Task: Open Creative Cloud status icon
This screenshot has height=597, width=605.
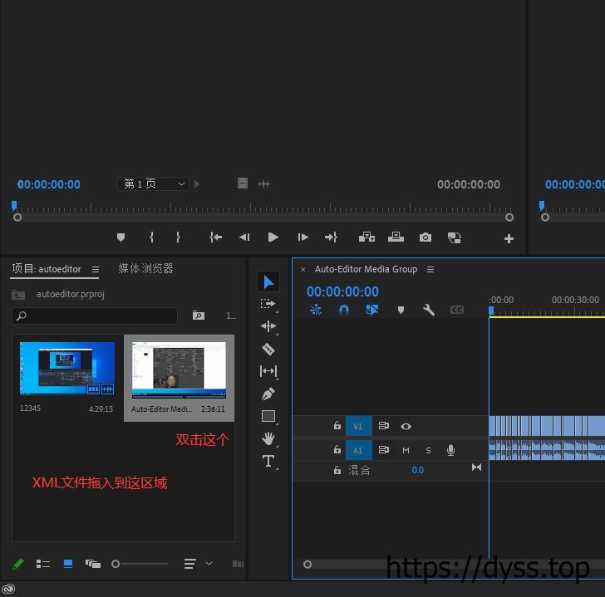Action: [x=8, y=589]
